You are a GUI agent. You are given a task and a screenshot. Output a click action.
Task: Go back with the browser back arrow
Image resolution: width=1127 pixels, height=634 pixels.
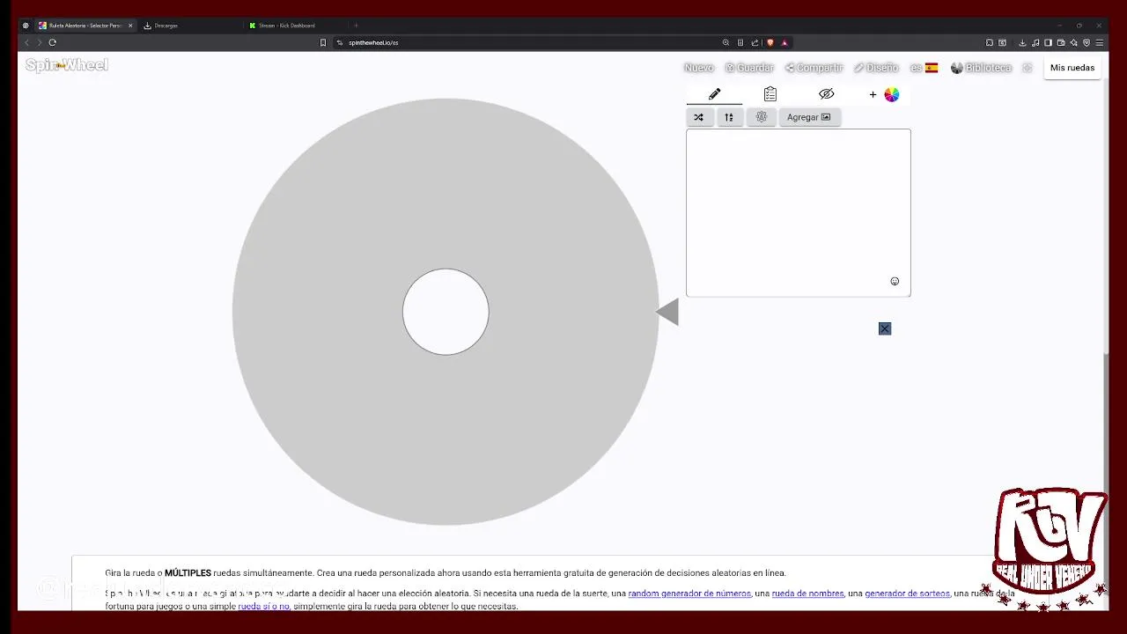pyautogui.click(x=26, y=42)
